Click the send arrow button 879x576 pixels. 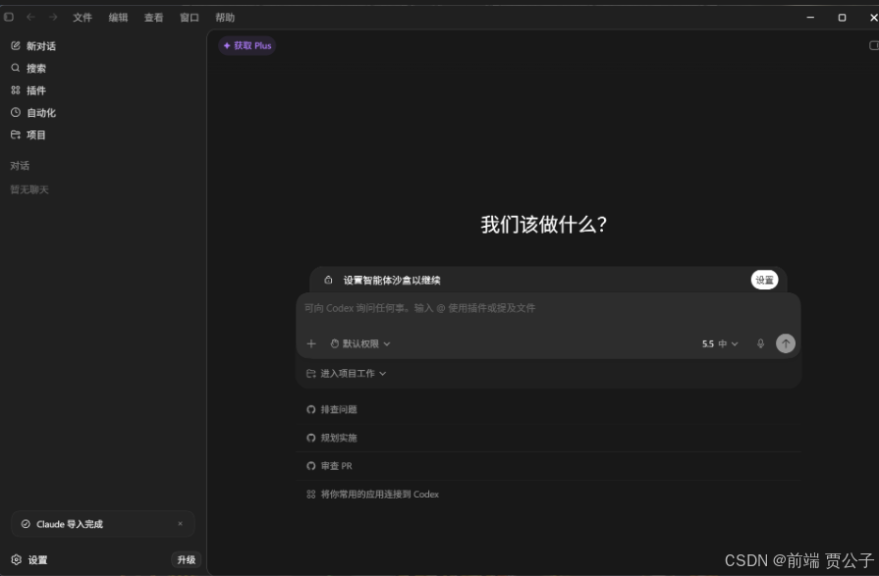point(786,343)
